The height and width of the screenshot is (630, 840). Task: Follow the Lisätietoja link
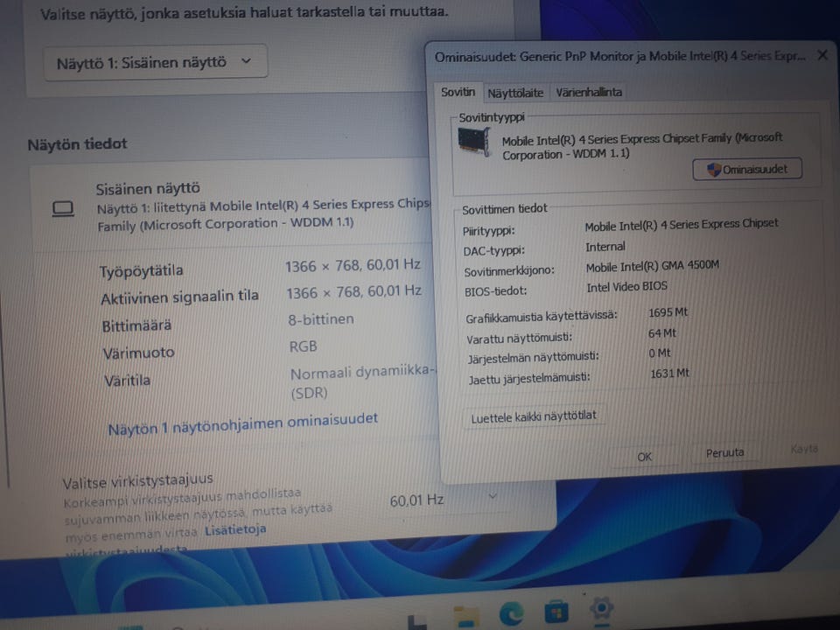click(235, 530)
